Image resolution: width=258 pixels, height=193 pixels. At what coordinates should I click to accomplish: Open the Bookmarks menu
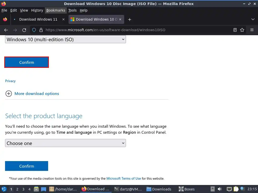tap(56, 10)
